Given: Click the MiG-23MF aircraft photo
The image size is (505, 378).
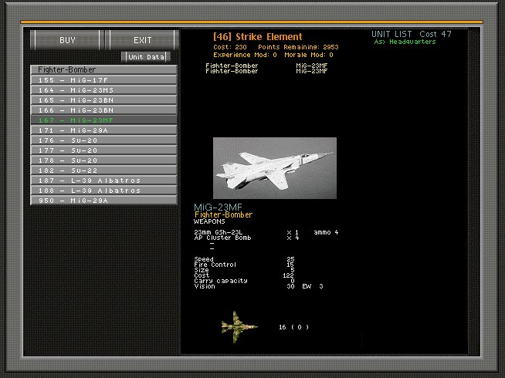Looking at the screenshot, I should coord(274,167).
